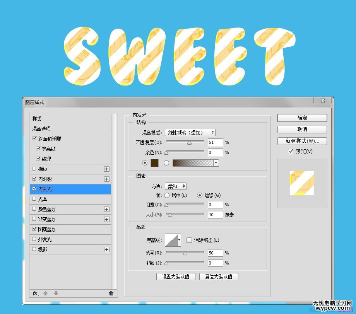
Task: Click the trash delete effect icon
Action: 111,294
